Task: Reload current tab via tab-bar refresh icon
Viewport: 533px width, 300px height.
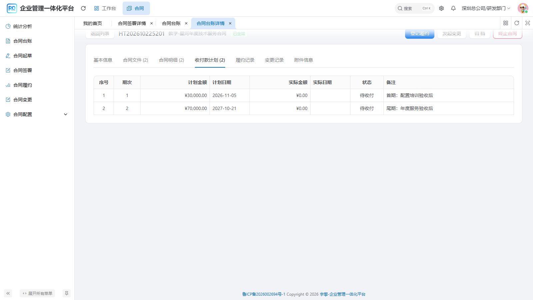Action: click(x=517, y=23)
